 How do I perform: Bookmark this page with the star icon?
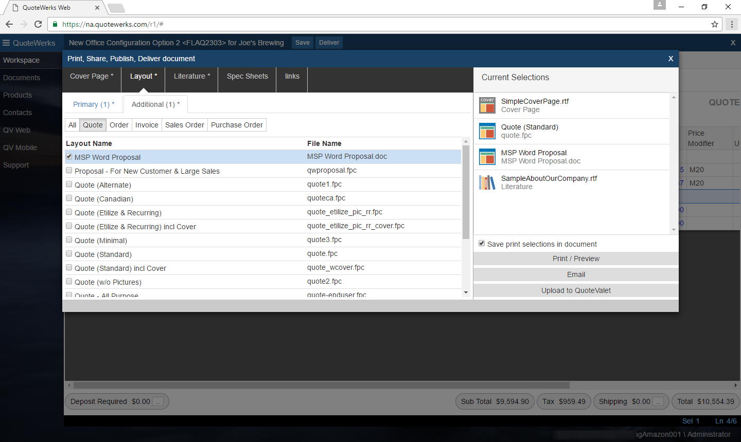[x=715, y=24]
